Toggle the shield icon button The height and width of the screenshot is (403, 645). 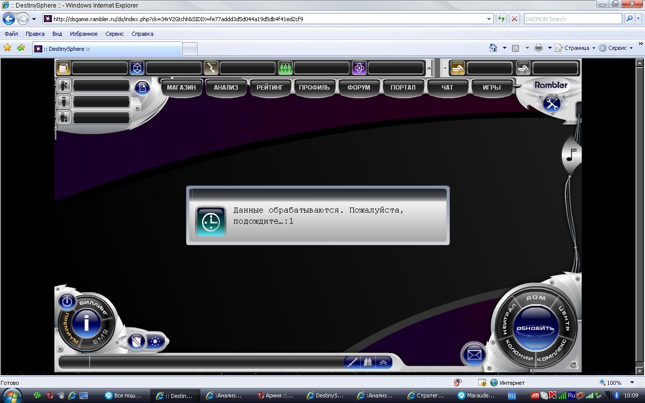pyautogui.click(x=136, y=342)
